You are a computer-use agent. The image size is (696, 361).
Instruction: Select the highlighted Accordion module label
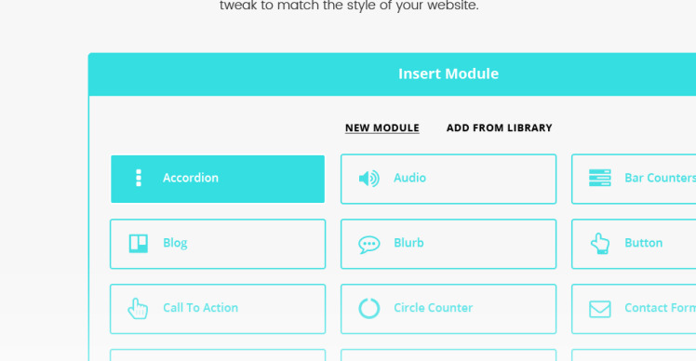pos(191,178)
